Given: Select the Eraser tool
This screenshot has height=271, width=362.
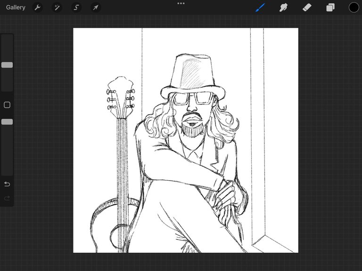Looking at the screenshot, I should 307,8.
